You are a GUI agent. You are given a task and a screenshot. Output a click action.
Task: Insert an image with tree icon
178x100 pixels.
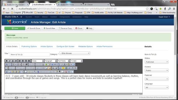point(46,64)
